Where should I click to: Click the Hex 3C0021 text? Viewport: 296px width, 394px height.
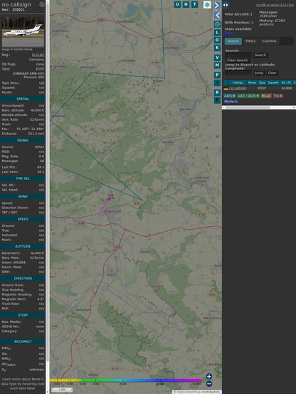tap(14, 10)
